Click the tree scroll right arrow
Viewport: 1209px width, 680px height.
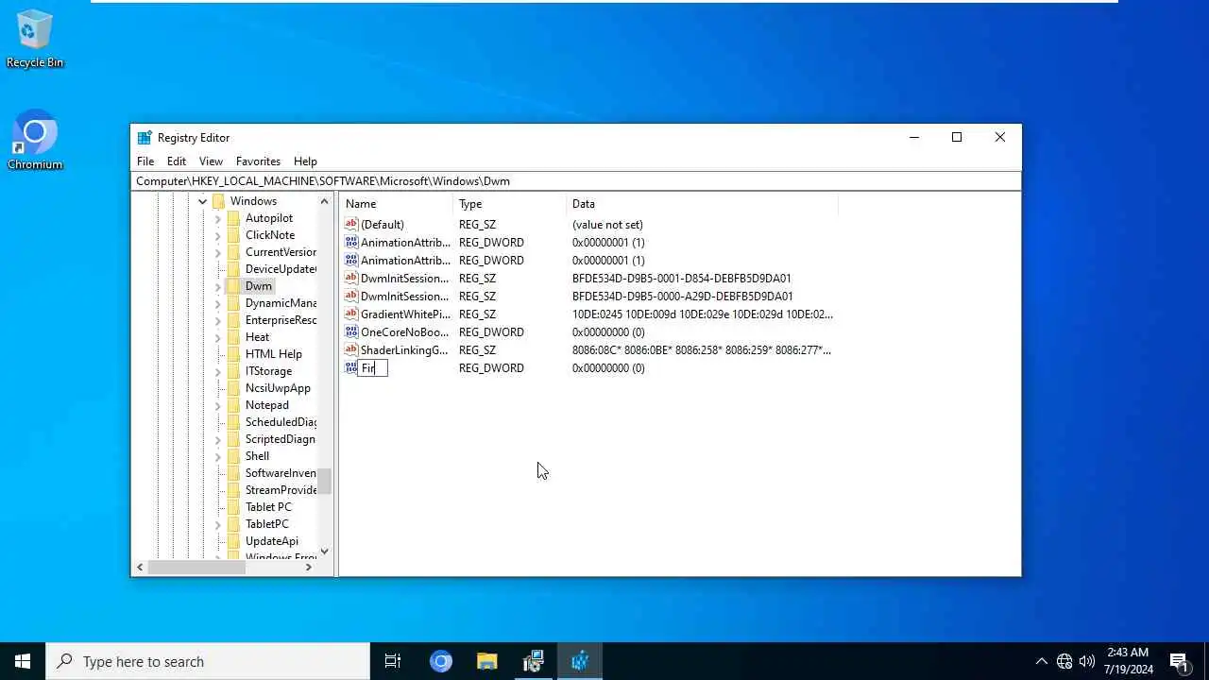point(309,567)
